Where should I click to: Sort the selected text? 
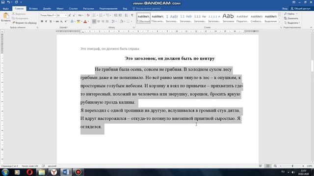126,15
